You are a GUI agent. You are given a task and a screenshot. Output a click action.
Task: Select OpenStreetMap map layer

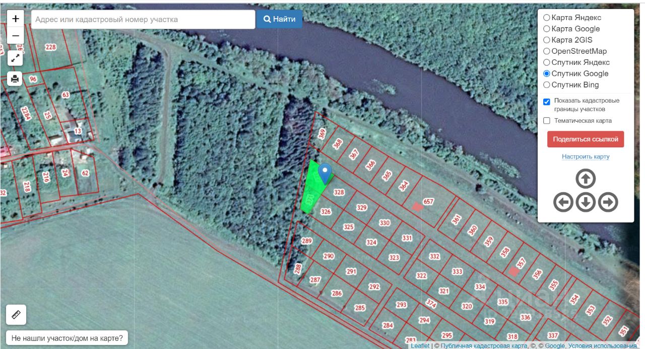(x=547, y=51)
